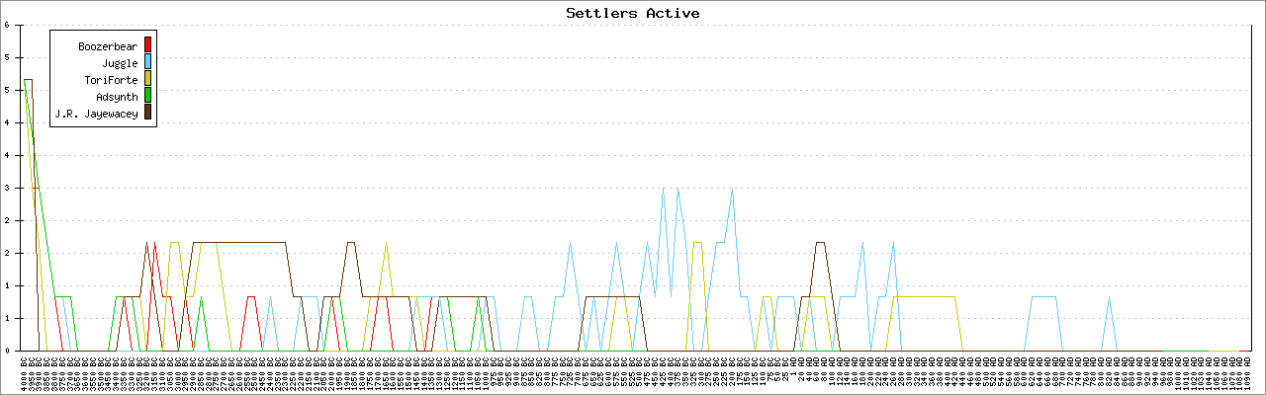Click the 1 AD x-axis label

click(x=793, y=367)
